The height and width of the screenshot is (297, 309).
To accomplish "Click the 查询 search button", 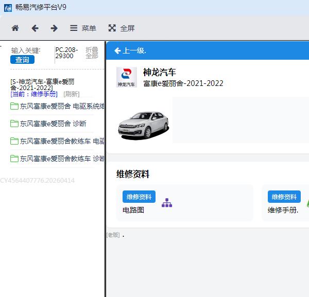I will click(22, 60).
